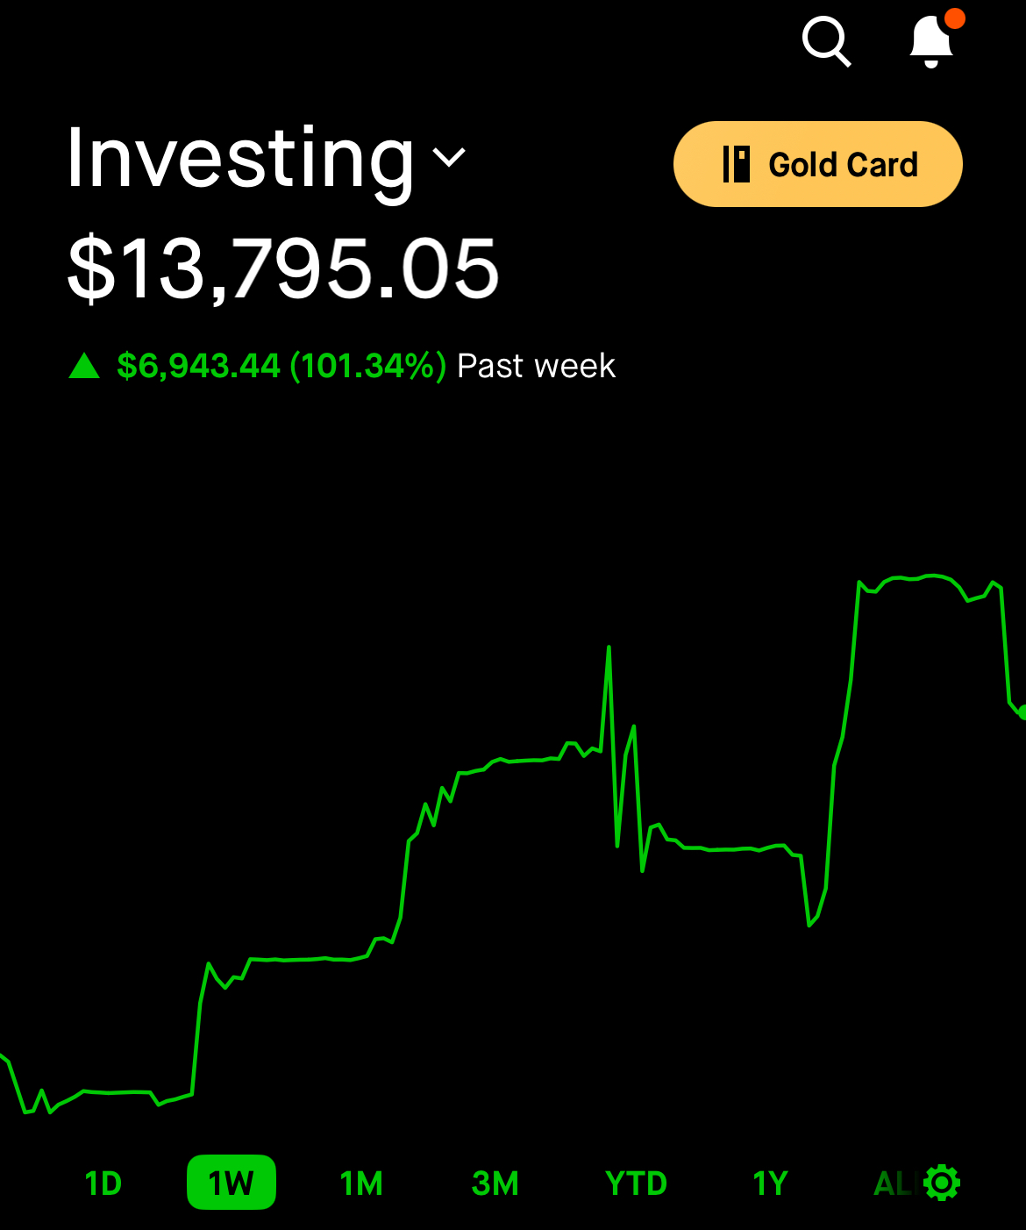Open the Gold Card button
Viewport: 1026px width, 1230px height.
pyautogui.click(x=817, y=164)
